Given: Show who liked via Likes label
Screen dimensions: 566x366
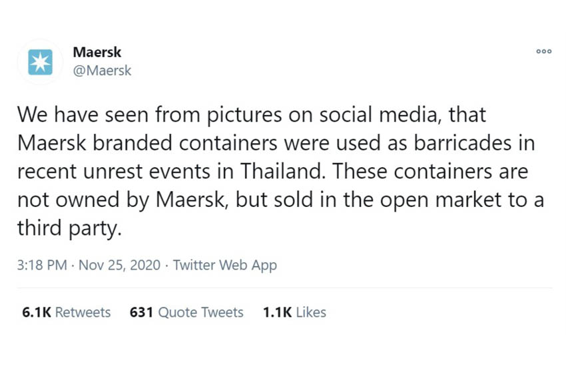Looking at the screenshot, I should click(310, 312).
